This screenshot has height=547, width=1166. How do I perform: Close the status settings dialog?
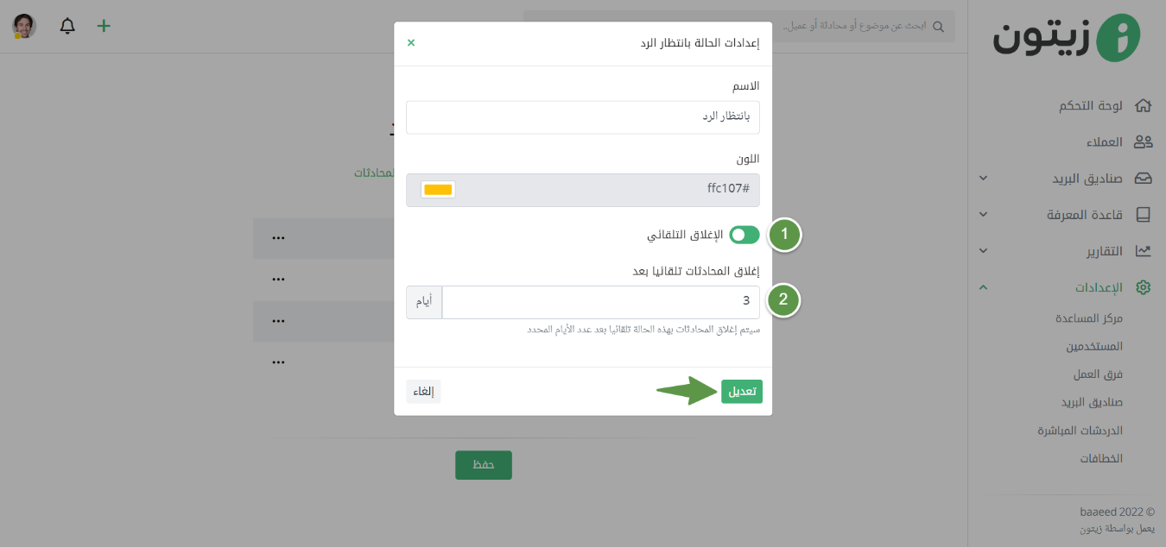411,42
